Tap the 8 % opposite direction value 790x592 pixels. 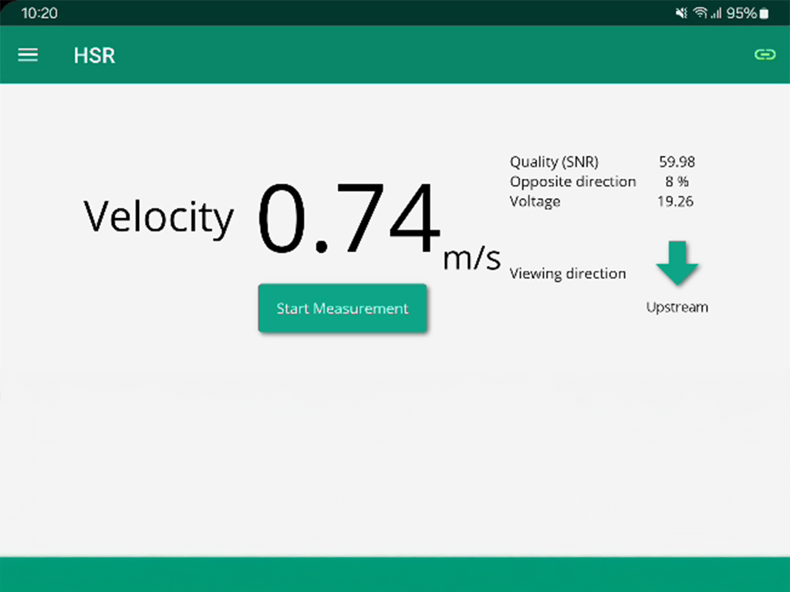[x=677, y=182]
